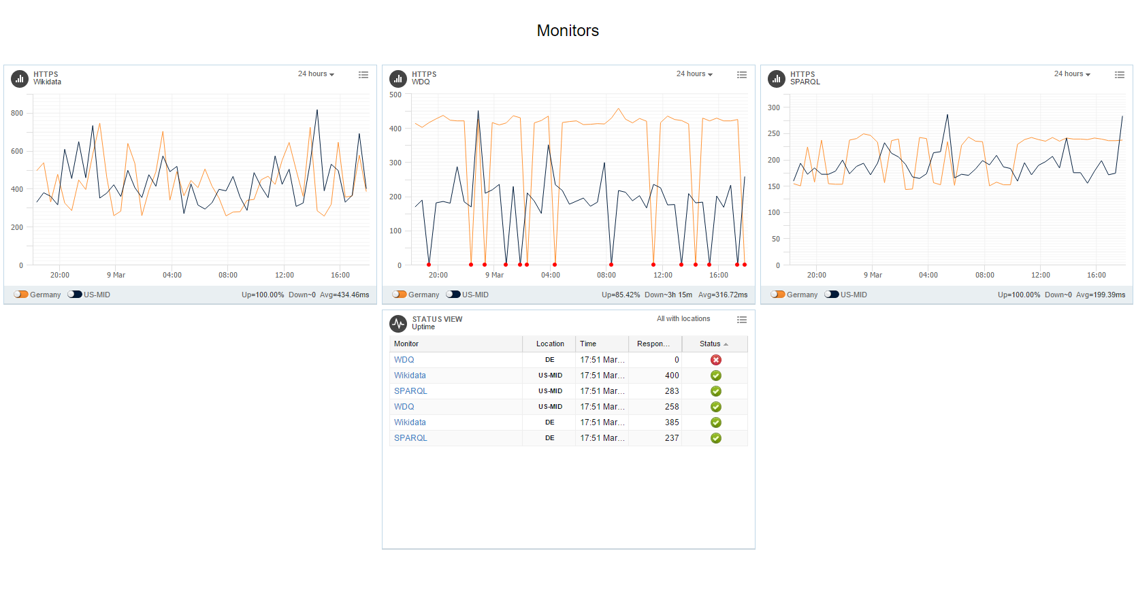Click response value 258 in table
This screenshot has height=598, width=1136.
pos(672,407)
